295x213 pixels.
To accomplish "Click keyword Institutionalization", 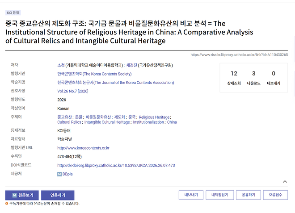I will click(148, 122).
